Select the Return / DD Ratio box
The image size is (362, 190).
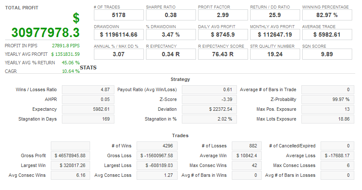click(275, 15)
